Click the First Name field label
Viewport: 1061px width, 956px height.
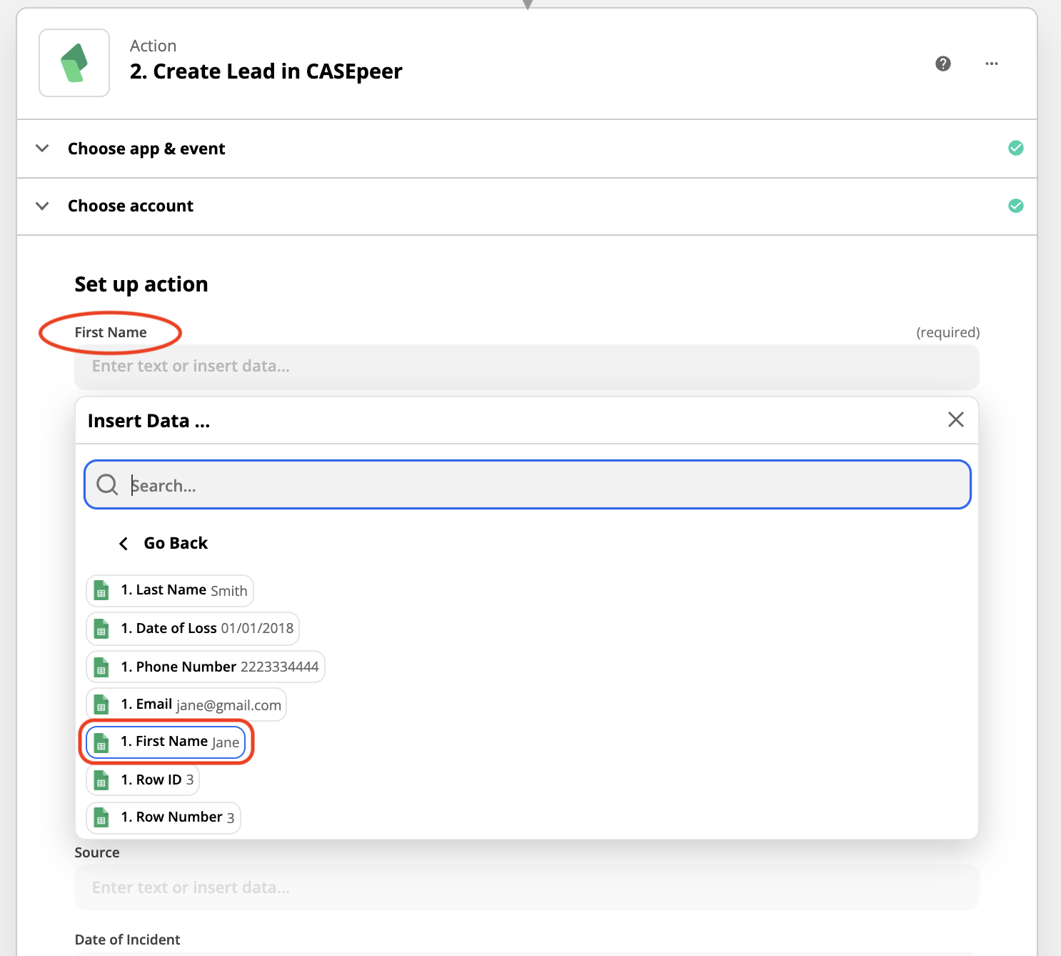tap(111, 332)
